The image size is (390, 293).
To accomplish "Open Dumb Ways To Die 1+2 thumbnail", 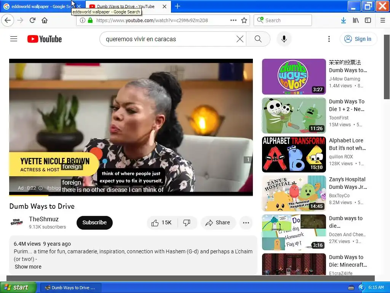I will tap(294, 116).
